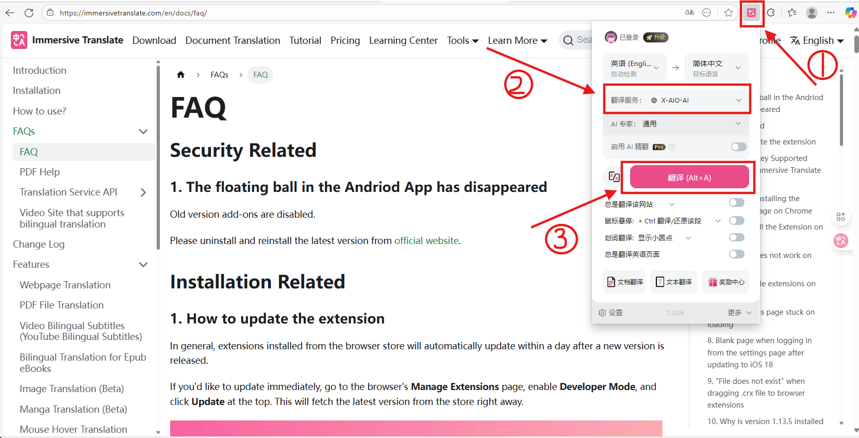859x438 pixels.
Task: Expand 划词翻译 显示小圆点 chevron
Action: (x=688, y=238)
